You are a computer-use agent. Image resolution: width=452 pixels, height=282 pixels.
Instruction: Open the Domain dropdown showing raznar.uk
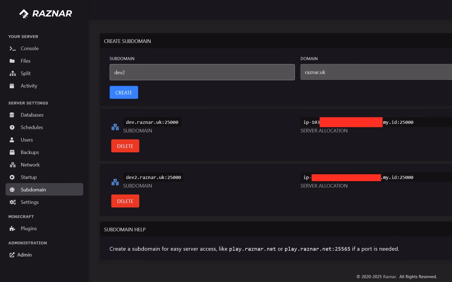(376, 72)
